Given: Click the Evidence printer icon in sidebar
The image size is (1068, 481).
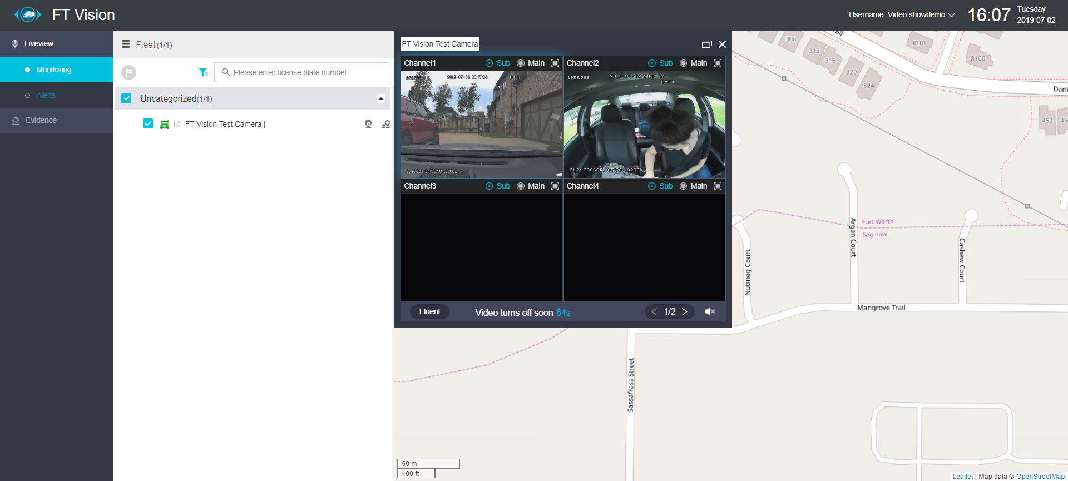Looking at the screenshot, I should [16, 121].
